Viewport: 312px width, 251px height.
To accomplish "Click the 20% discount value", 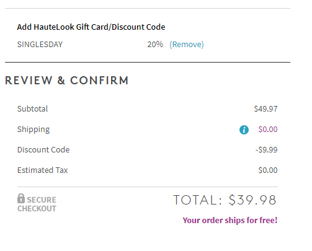I will click(x=155, y=45).
